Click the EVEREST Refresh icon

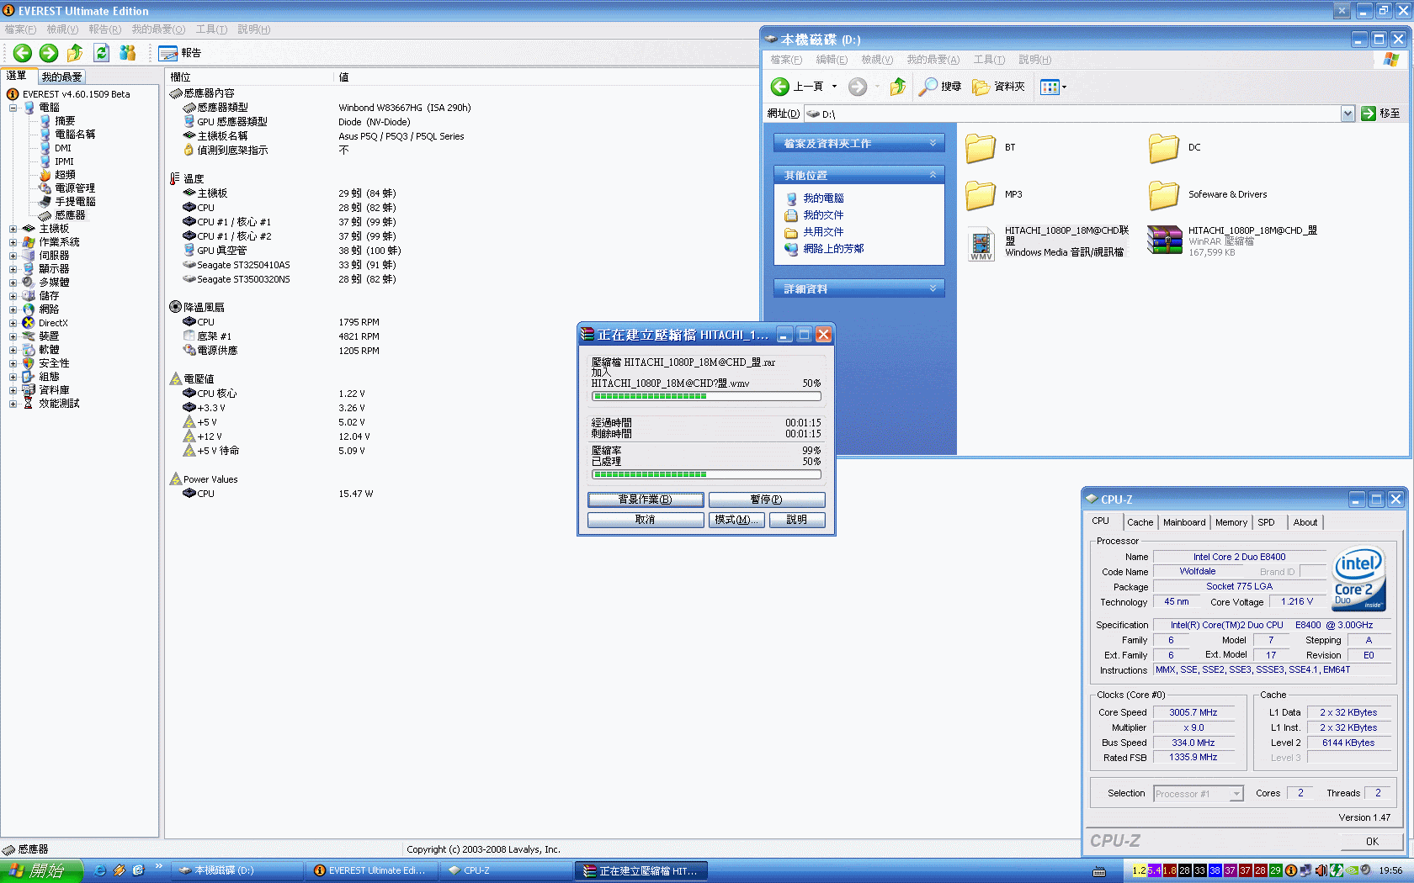tap(101, 53)
